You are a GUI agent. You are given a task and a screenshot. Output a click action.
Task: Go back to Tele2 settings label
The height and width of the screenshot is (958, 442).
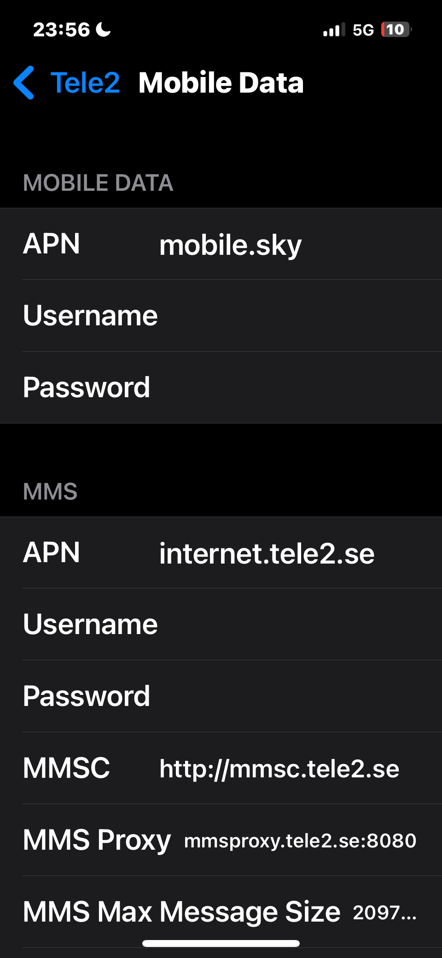[x=85, y=83]
